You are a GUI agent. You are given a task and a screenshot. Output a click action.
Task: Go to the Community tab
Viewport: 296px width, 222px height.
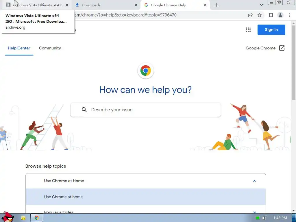coord(50,48)
